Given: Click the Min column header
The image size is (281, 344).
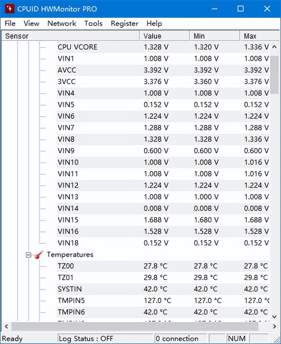Looking at the screenshot, I should (214, 36).
